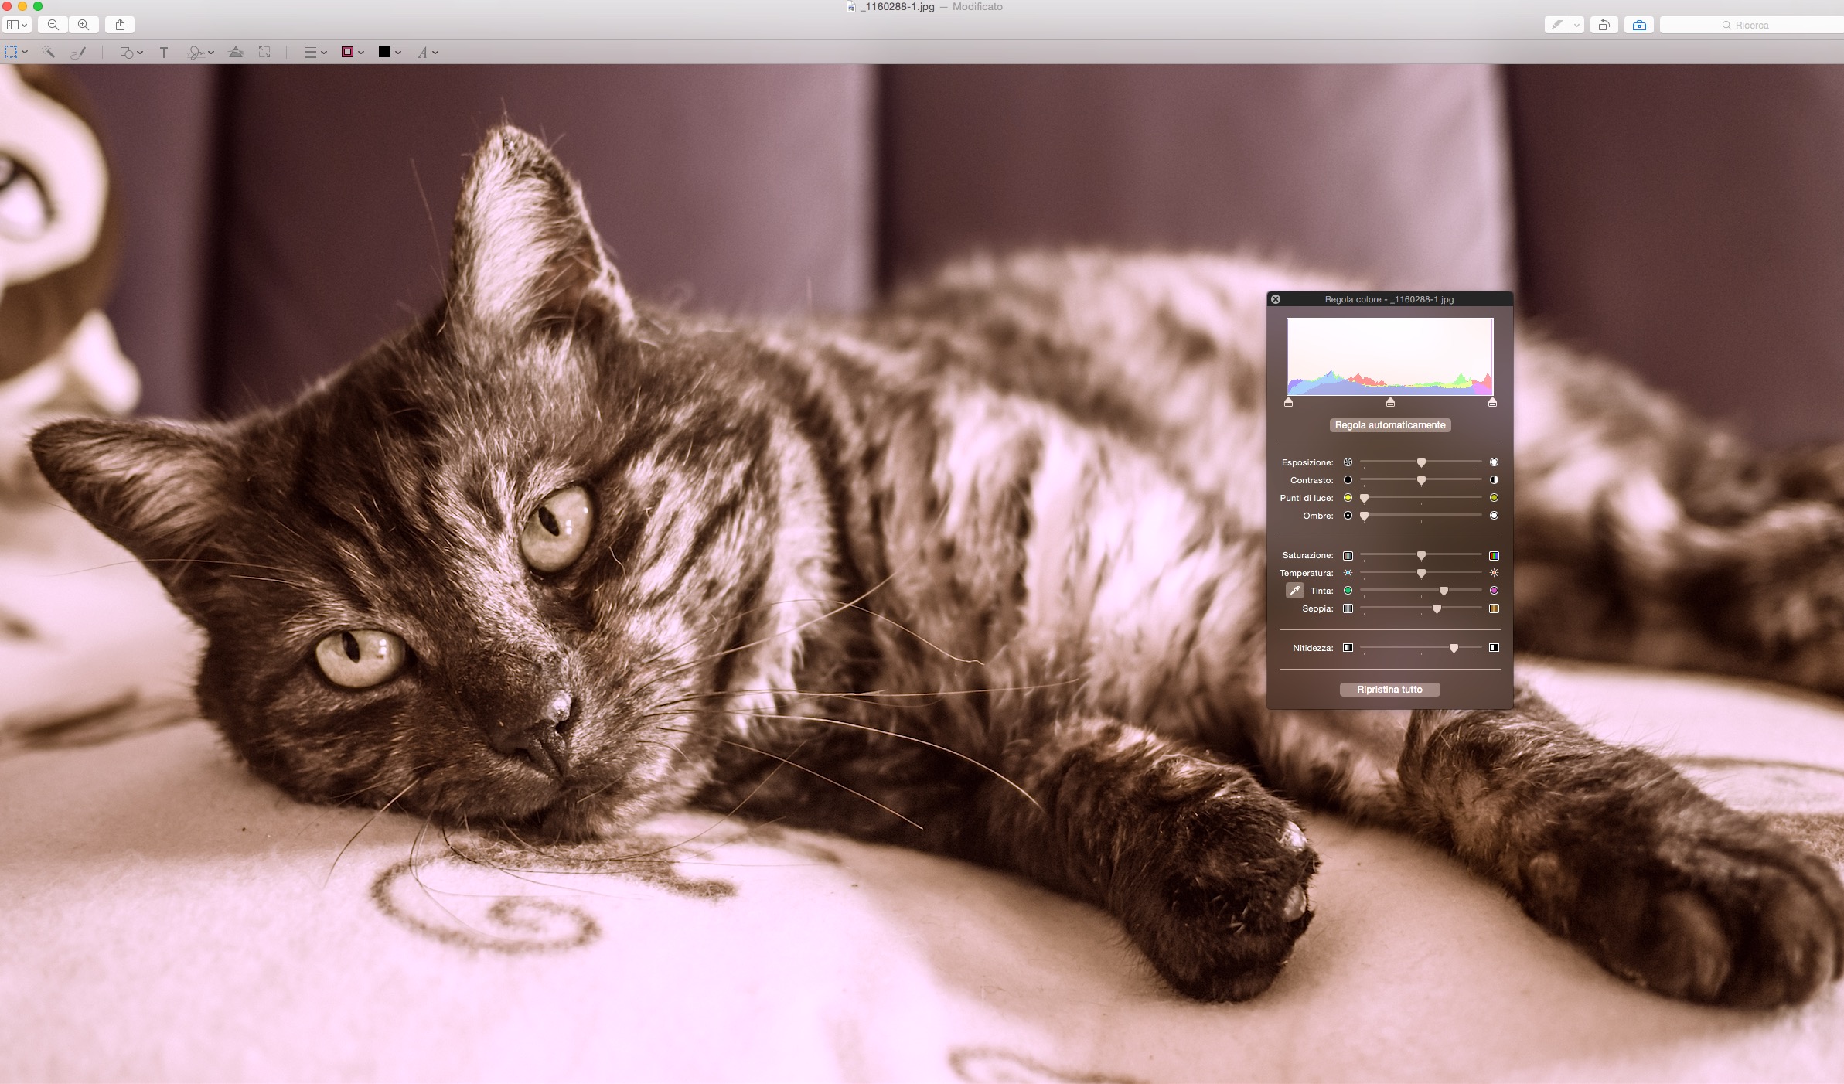Click the Saturazione slider handle
The width and height of the screenshot is (1844, 1084).
1421,556
